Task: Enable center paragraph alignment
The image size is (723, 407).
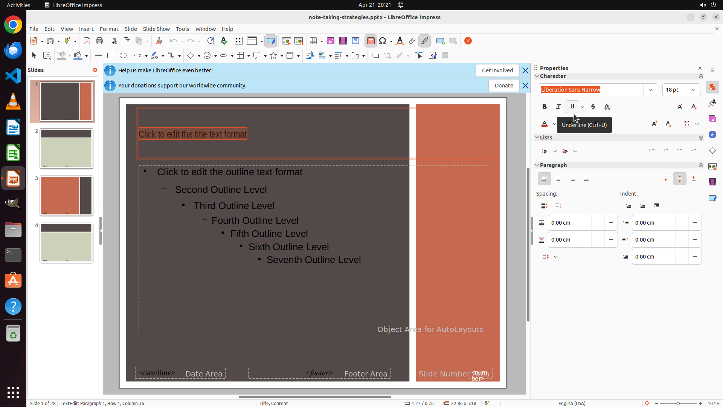Action: pyautogui.click(x=558, y=179)
